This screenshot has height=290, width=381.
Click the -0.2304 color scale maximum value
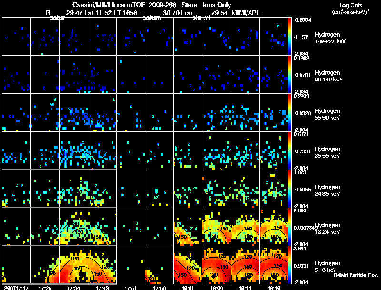pos(302,20)
